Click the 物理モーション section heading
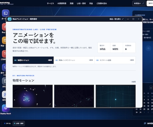Viewport: 153px width, 127px height. tap(23, 81)
